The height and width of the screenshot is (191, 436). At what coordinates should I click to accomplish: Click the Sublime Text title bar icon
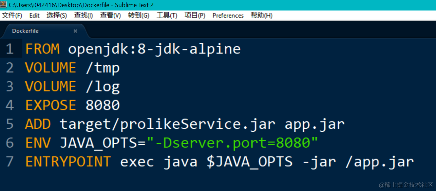[x=4, y=5]
